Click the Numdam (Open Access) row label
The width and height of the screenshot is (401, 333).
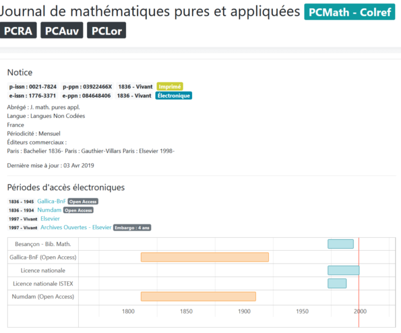coord(43,297)
